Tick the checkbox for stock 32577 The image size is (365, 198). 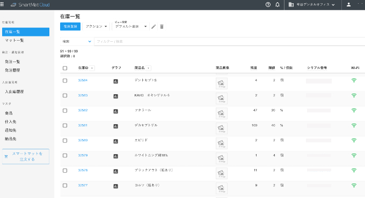65,186
